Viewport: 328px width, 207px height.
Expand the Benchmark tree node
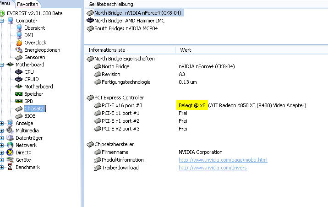pyautogui.click(x=2, y=167)
